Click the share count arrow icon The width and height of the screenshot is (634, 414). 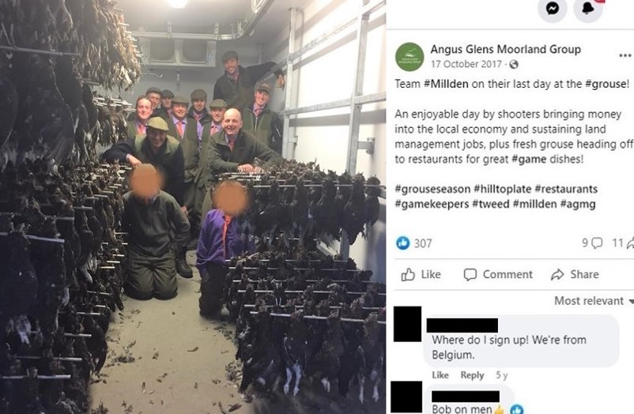pyautogui.click(x=630, y=243)
